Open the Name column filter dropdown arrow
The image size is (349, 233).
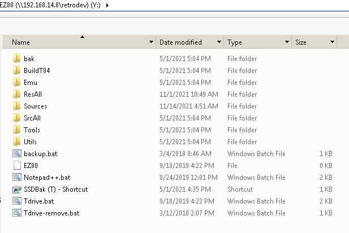coord(151,42)
